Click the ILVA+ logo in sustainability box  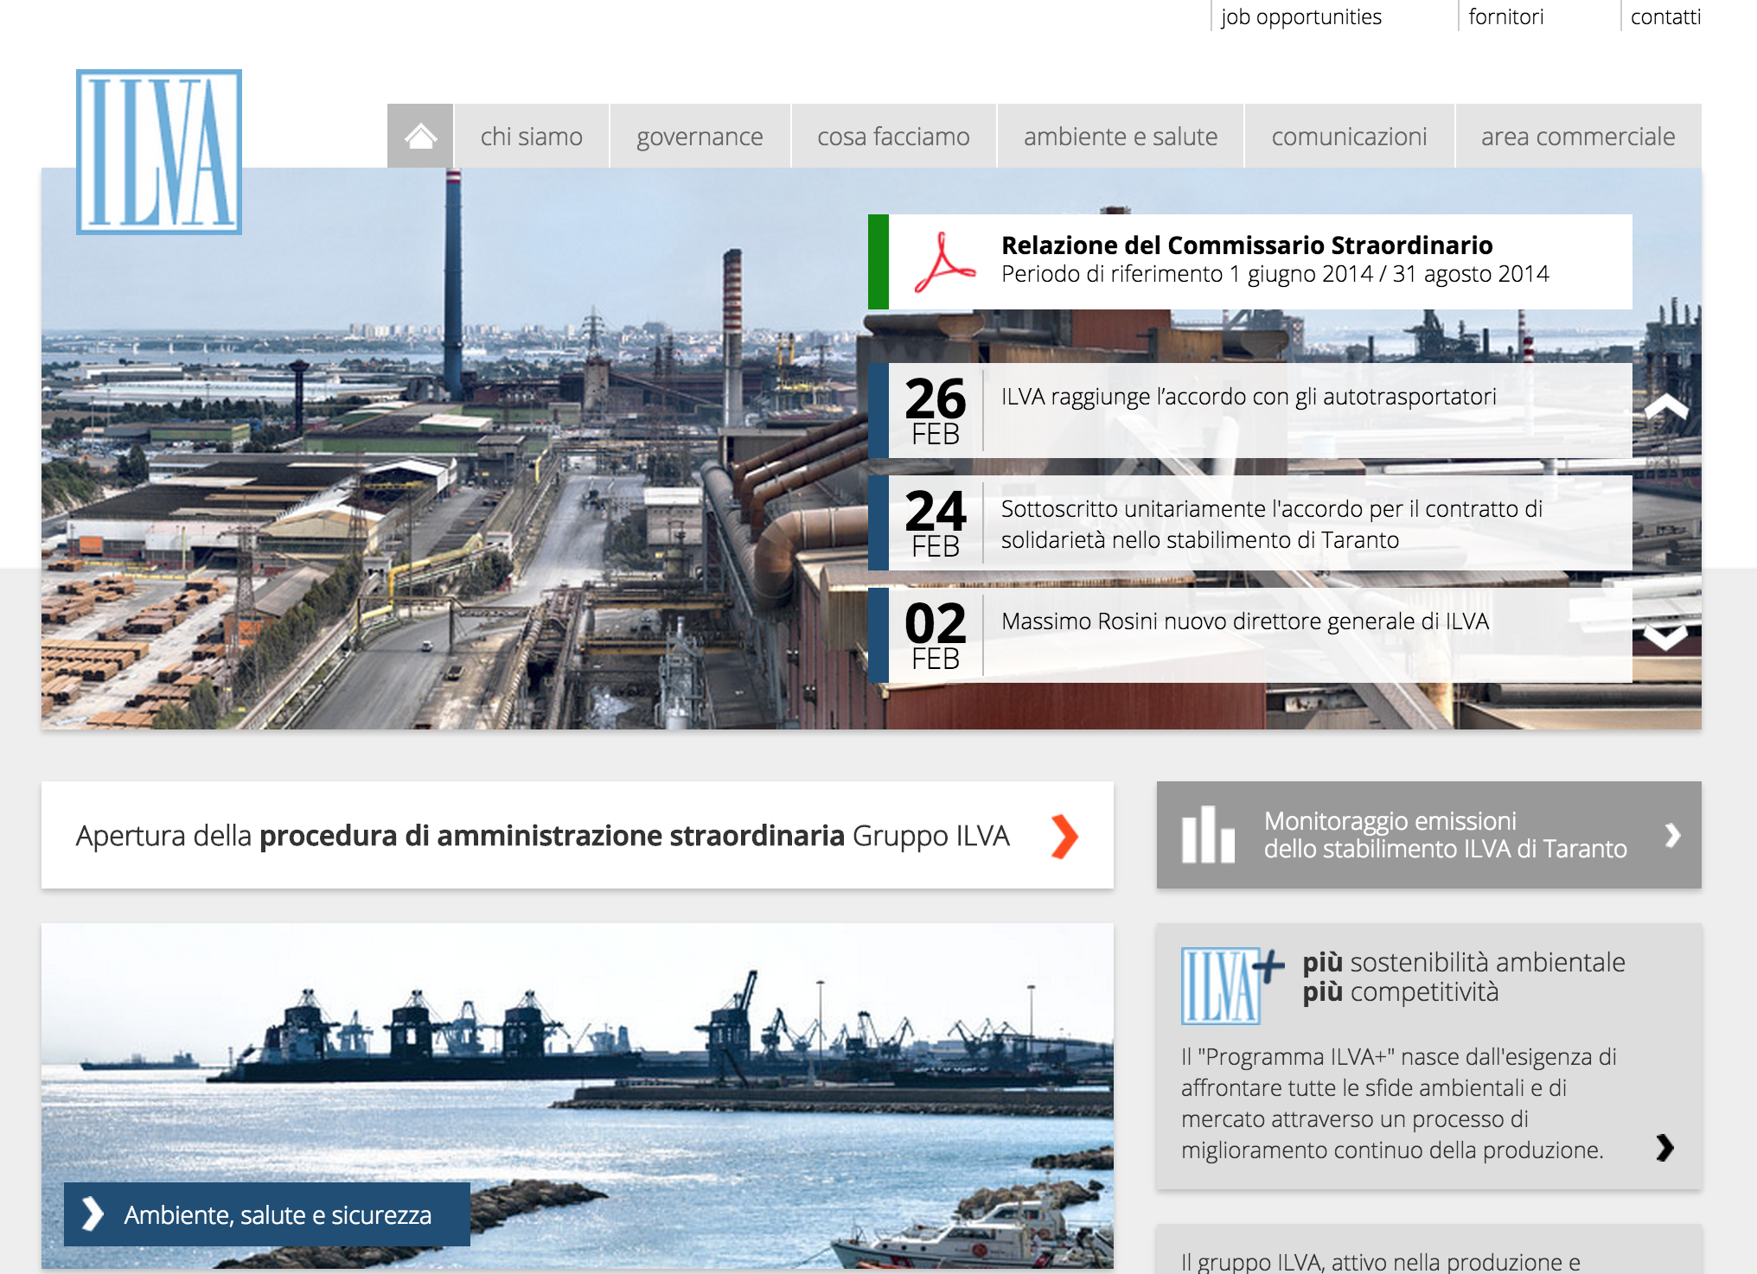[1232, 984]
